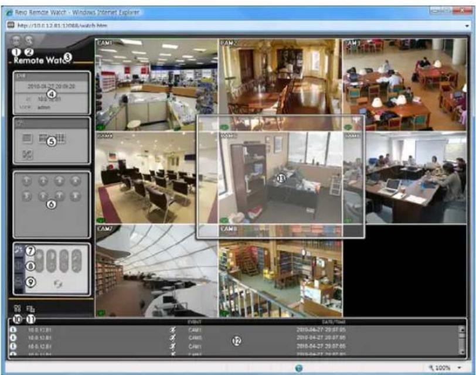This screenshot has height=375, width=476.
Task: Select camera button 4
Action: tap(75, 181)
